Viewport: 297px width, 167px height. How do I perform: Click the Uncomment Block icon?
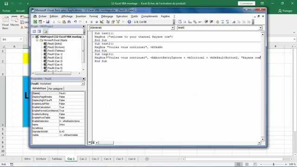[x=227, y=22]
